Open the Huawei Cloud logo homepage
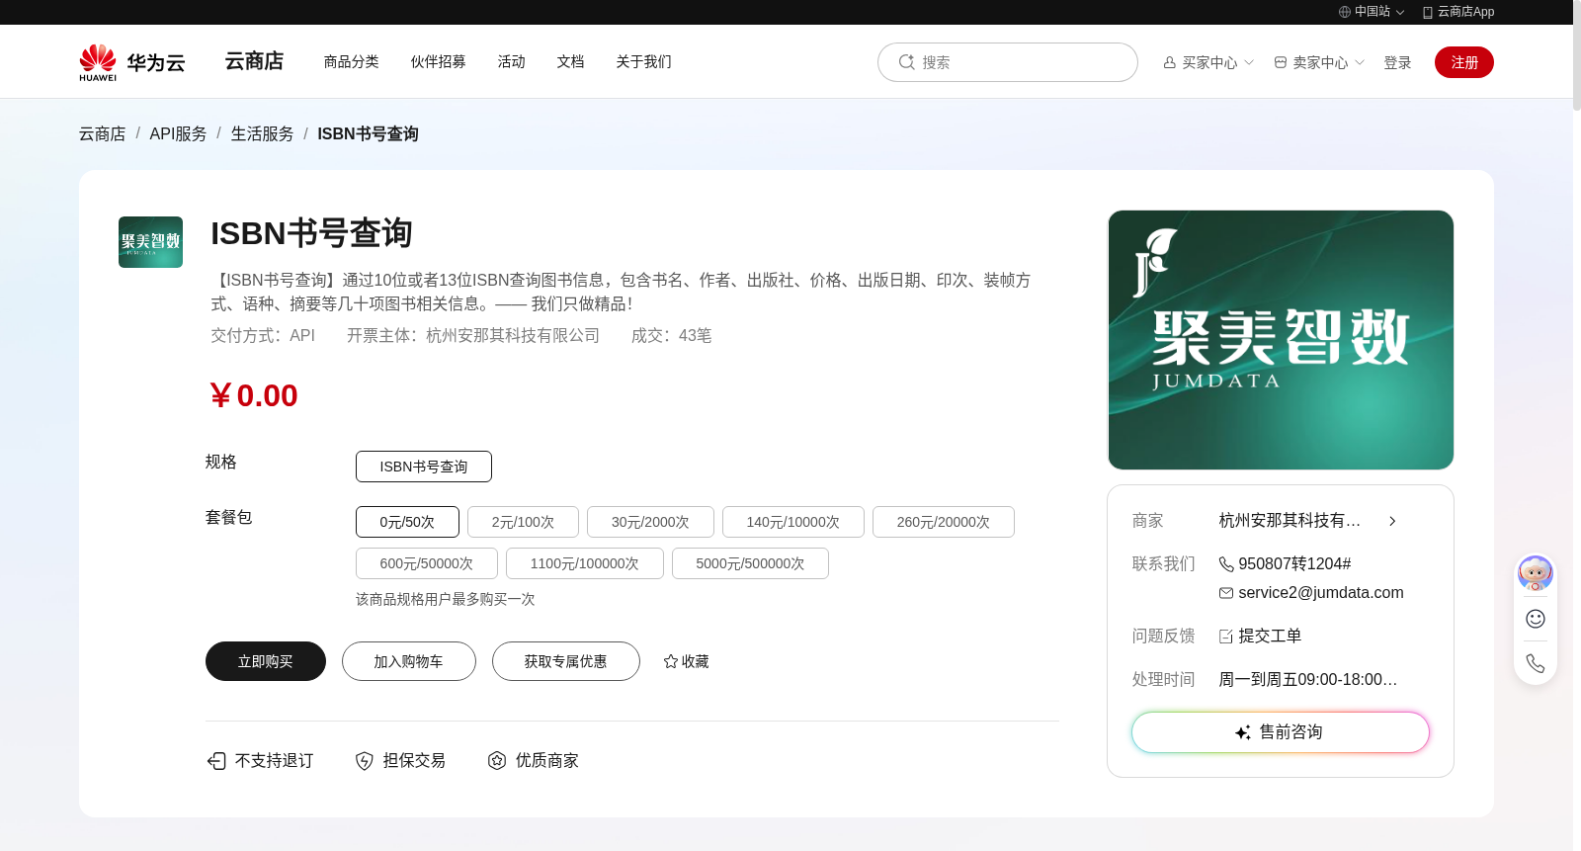Screen dimensions: 1581x851 click(132, 62)
